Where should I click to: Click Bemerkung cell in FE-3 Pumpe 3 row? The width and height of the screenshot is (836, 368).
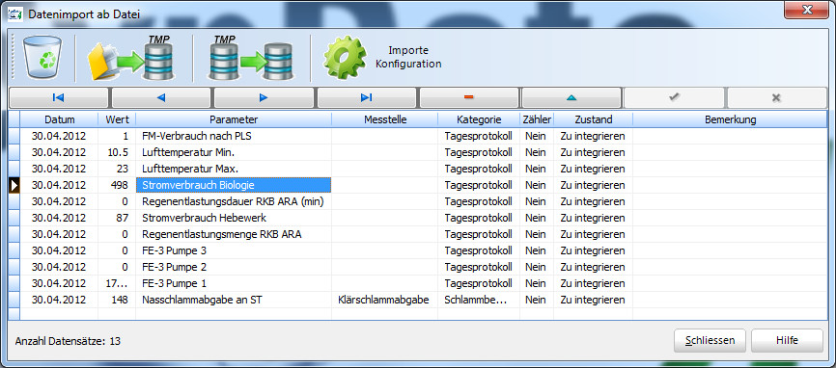click(730, 250)
